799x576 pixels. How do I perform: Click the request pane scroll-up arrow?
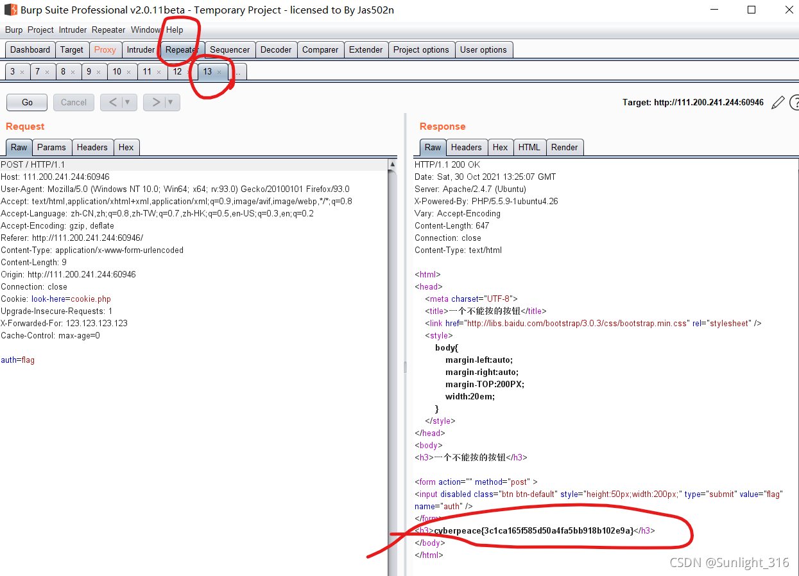coord(393,164)
